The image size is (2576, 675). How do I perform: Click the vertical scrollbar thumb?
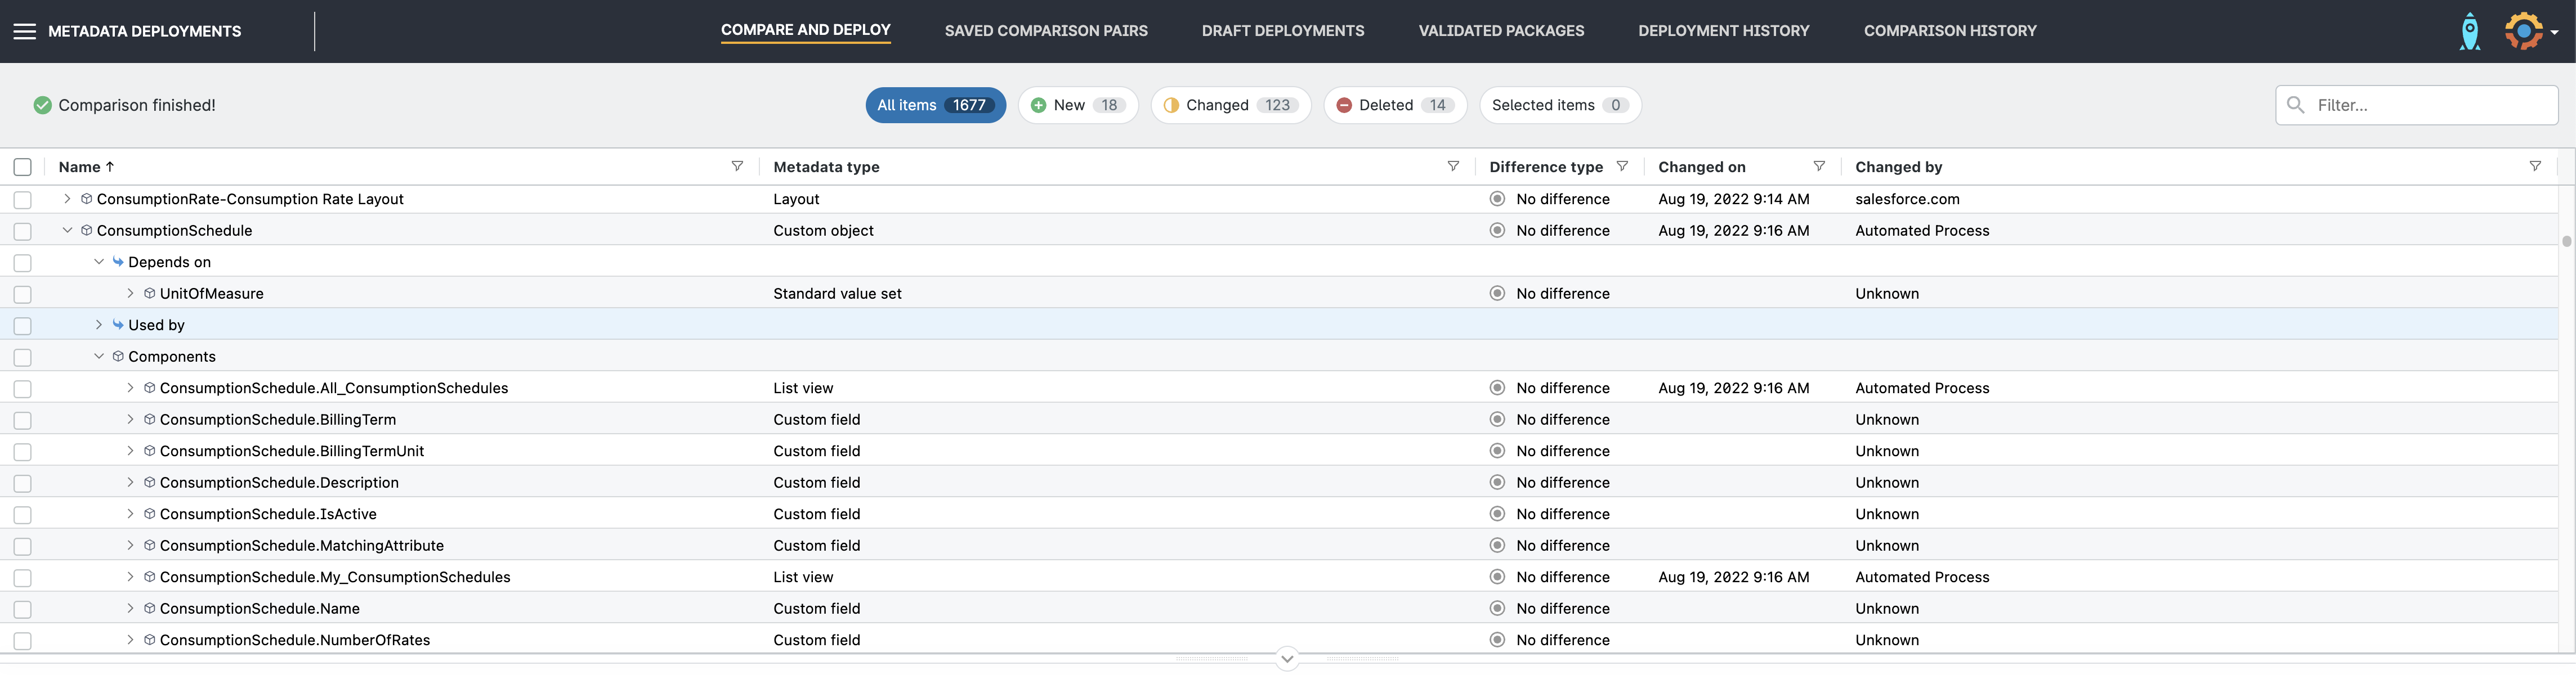[x=2566, y=241]
